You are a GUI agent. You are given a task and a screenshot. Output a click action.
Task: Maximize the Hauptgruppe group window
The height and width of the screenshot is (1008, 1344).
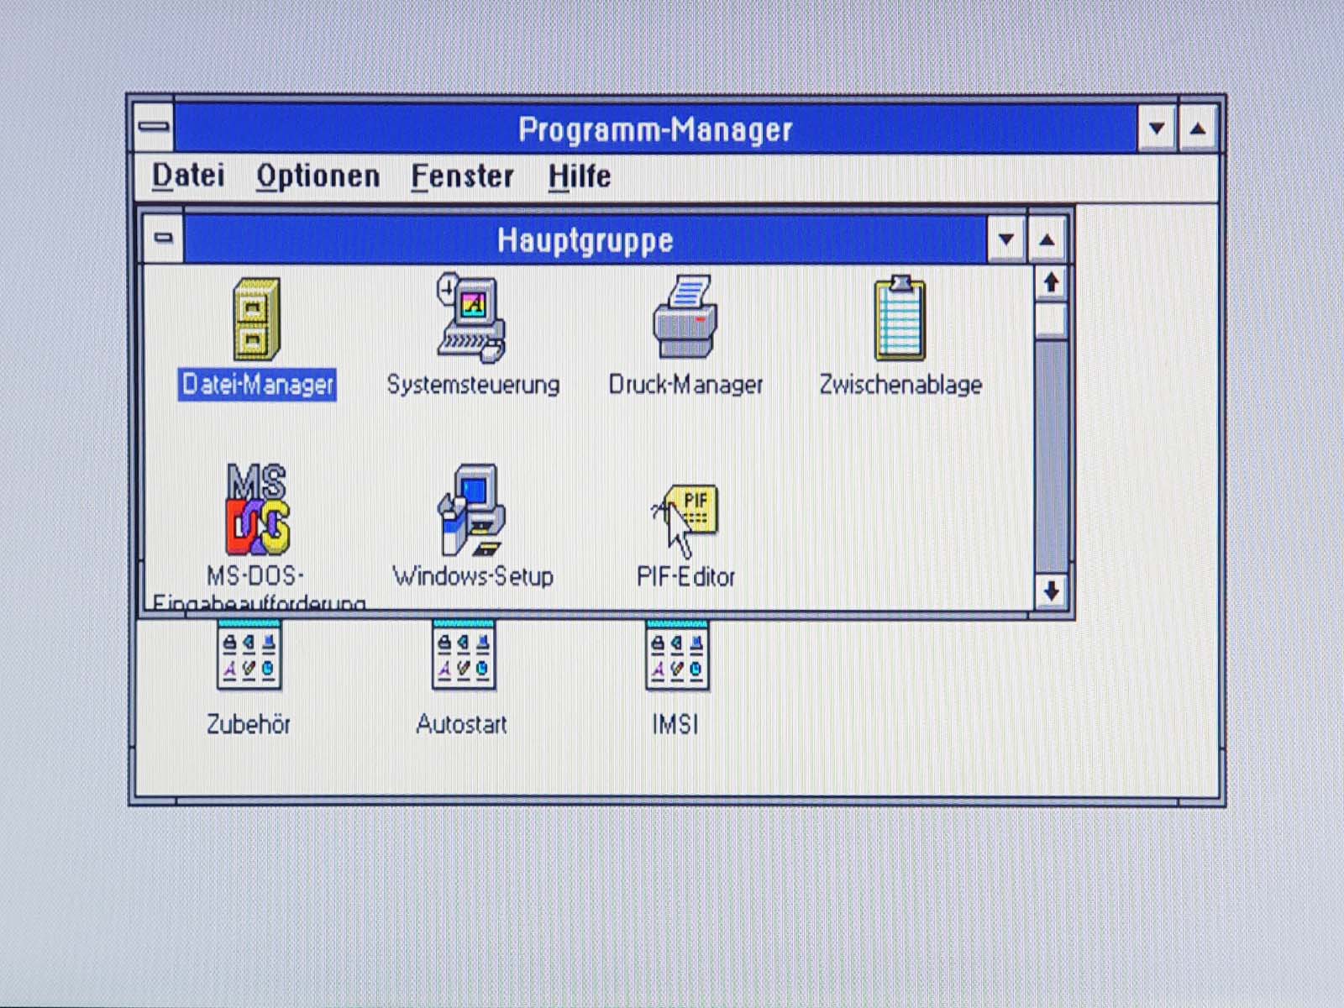(1047, 240)
